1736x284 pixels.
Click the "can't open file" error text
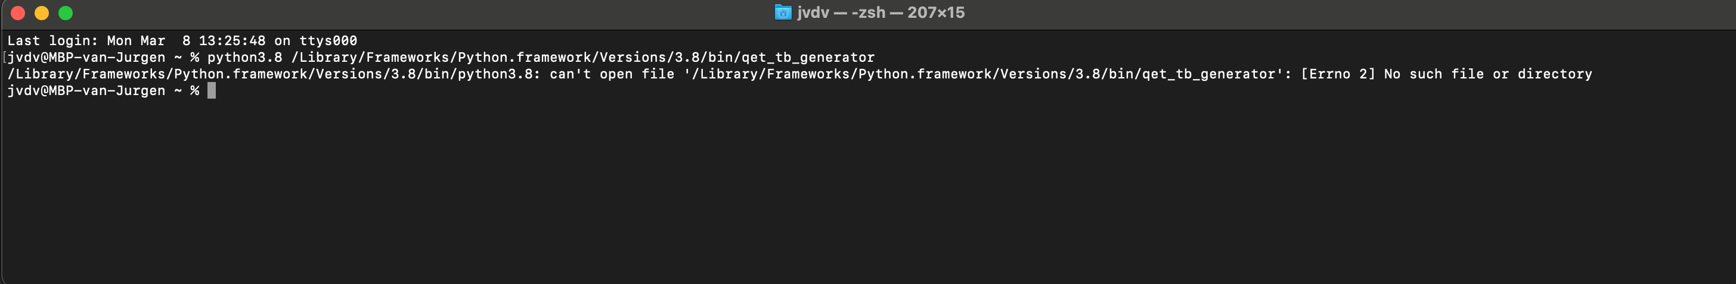tap(612, 74)
